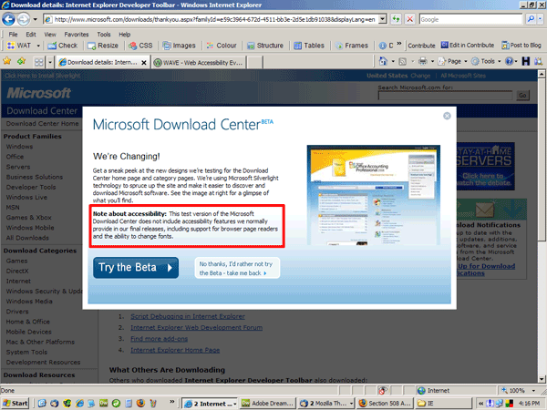Click Edit in Contribute button
The image size is (547, 410).
[x=468, y=46]
